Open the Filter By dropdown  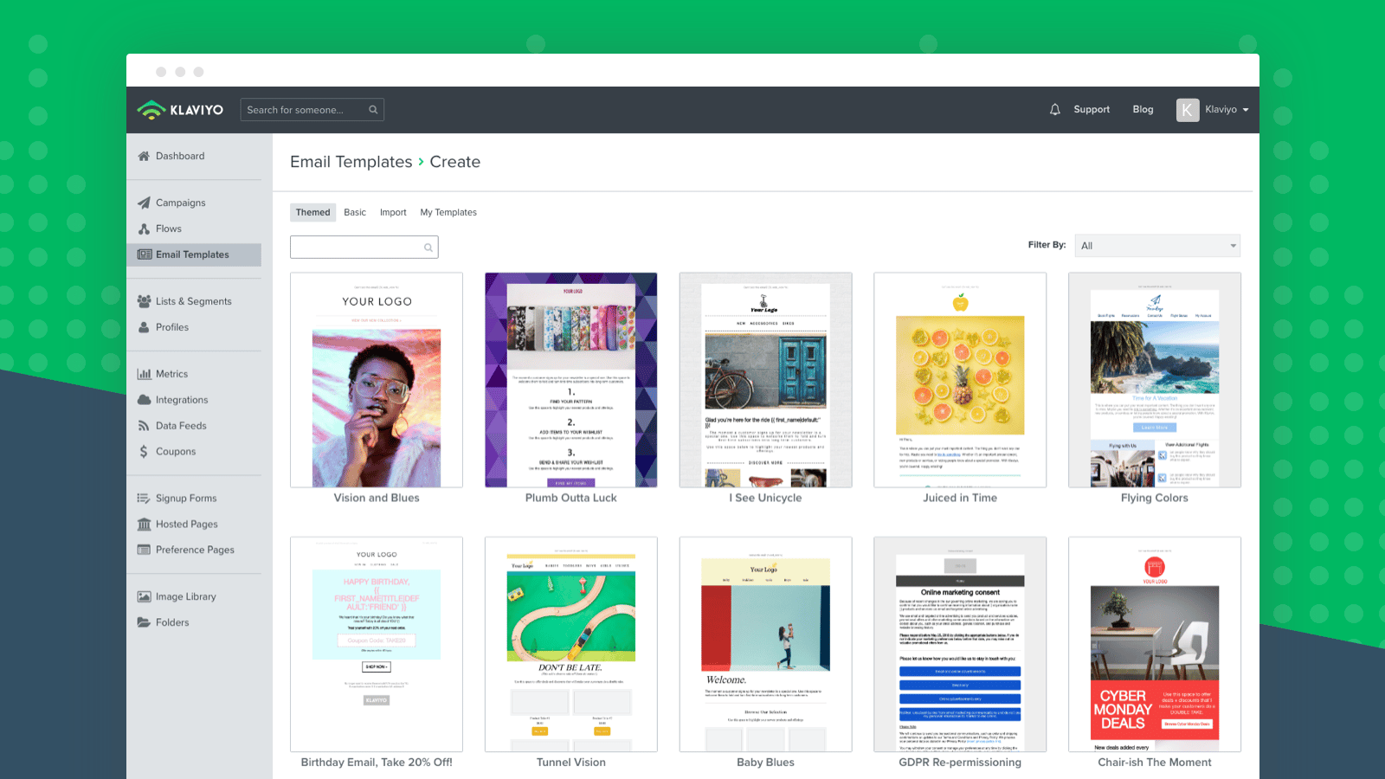coord(1156,246)
